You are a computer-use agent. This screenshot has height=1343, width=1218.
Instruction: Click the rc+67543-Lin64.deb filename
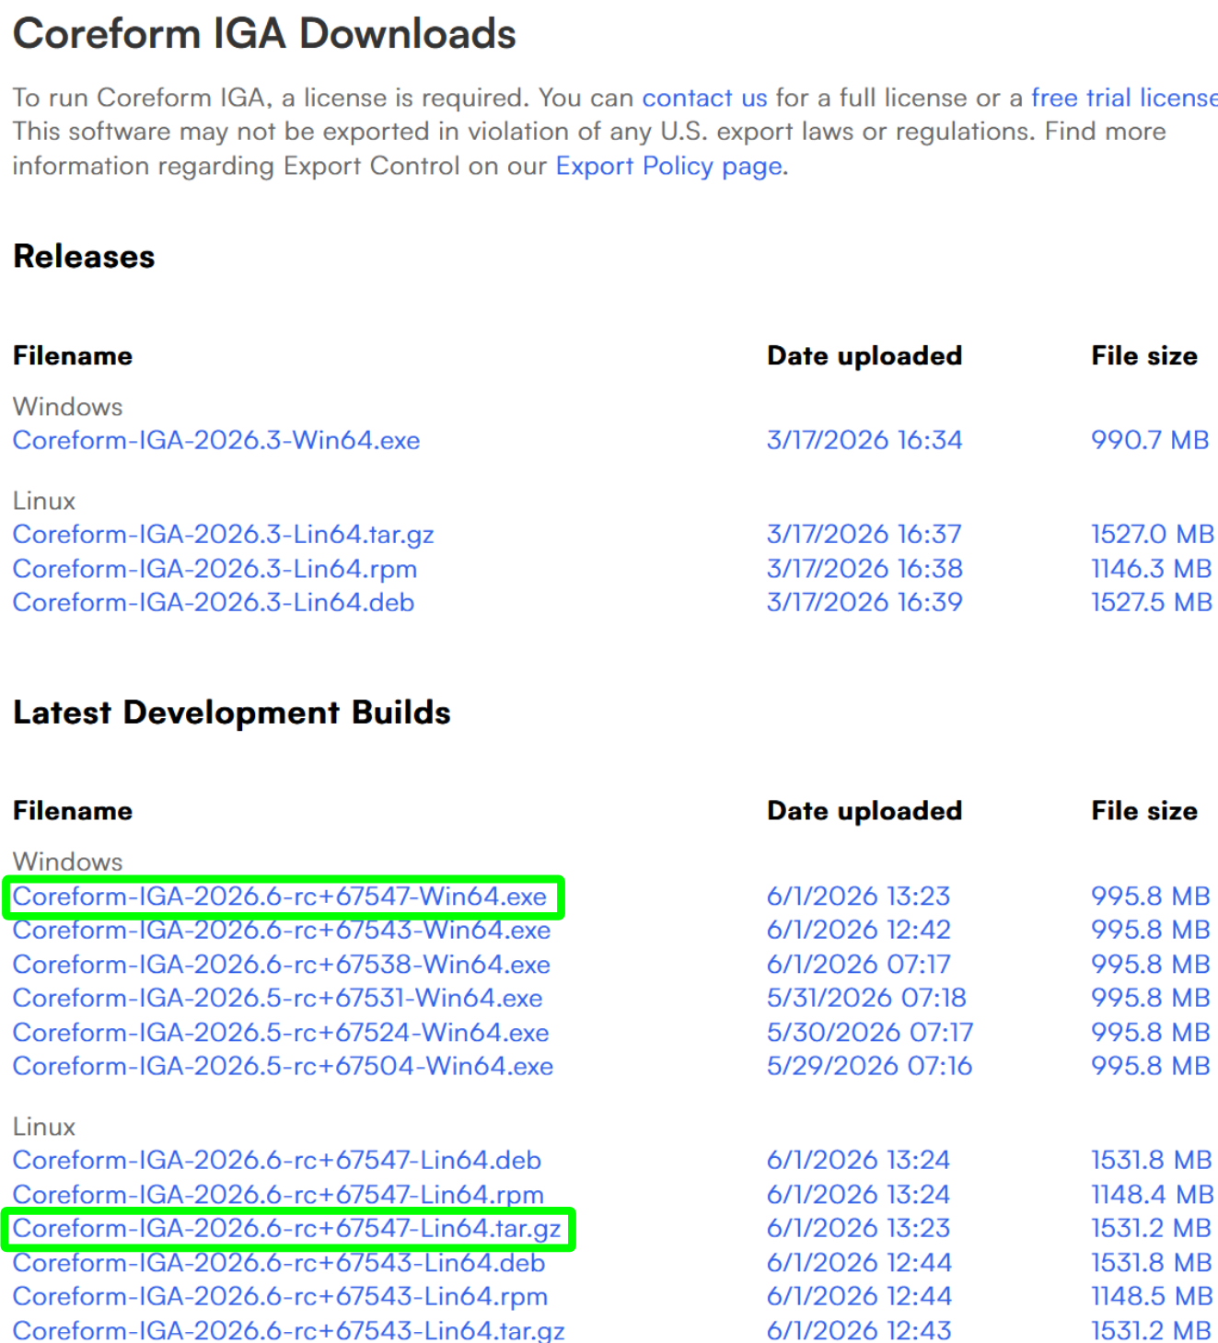(279, 1263)
